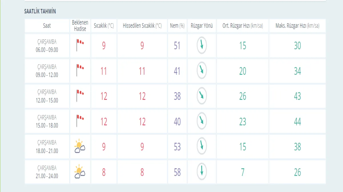Image resolution: width=343 pixels, height=192 pixels.
Task: Click wind direction arrow for 18.00 - 21.00
Action: tap(202, 146)
